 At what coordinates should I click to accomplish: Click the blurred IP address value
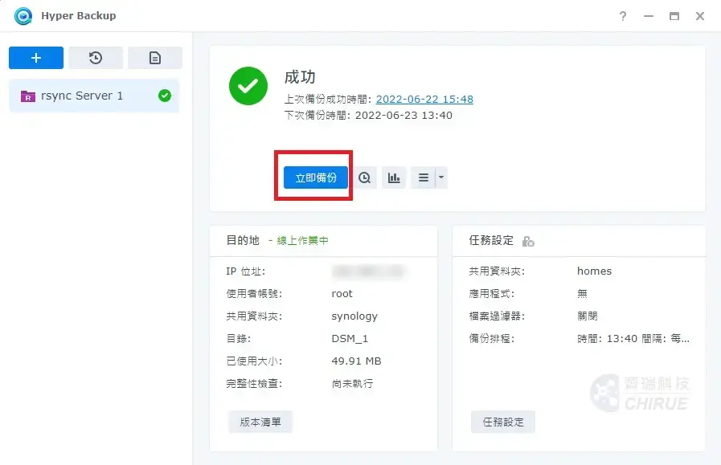(367, 271)
